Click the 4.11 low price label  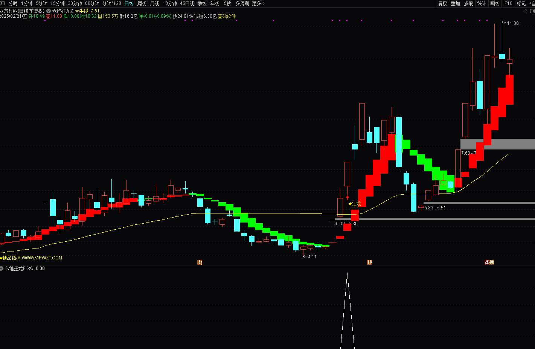pos(312,257)
